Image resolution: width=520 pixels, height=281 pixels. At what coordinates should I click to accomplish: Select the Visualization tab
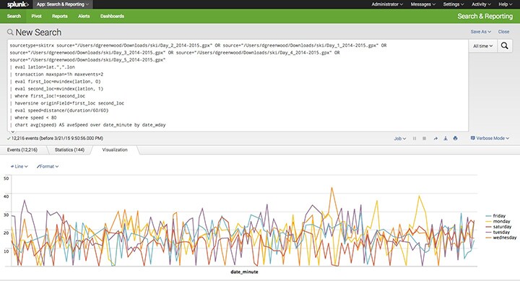[x=115, y=150]
